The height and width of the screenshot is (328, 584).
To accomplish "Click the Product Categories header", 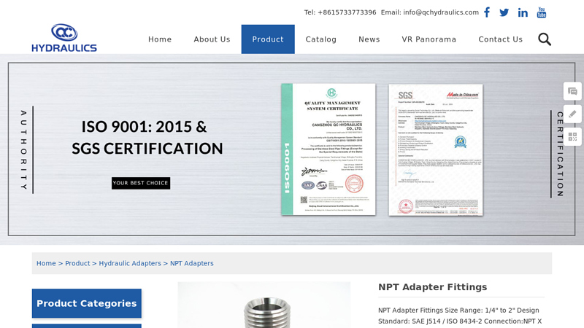I will tap(87, 303).
